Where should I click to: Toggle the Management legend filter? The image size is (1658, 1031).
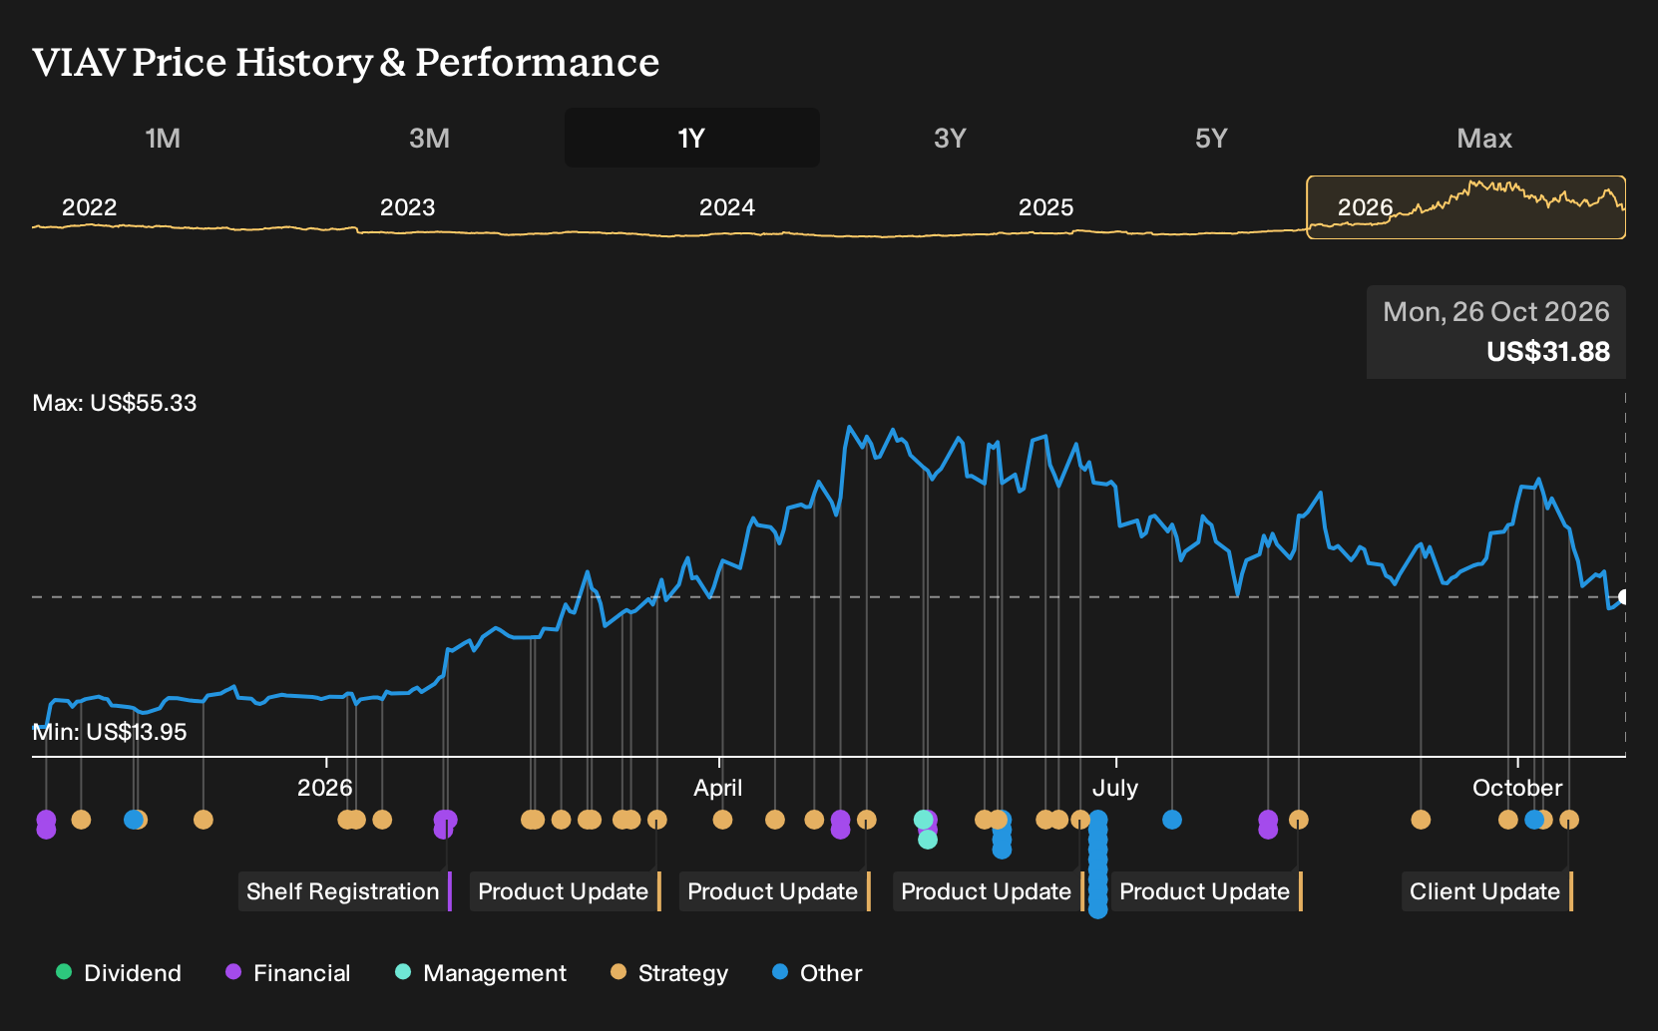click(x=481, y=973)
